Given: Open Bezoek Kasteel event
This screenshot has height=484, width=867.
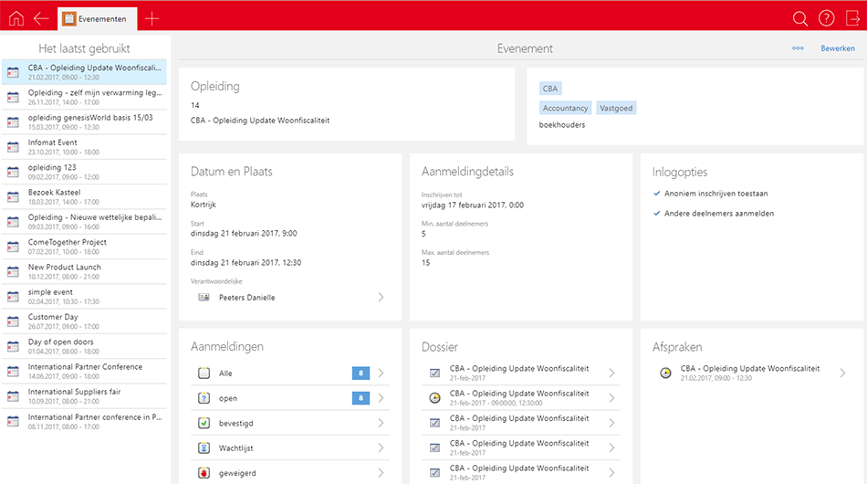Looking at the screenshot, I should point(84,196).
